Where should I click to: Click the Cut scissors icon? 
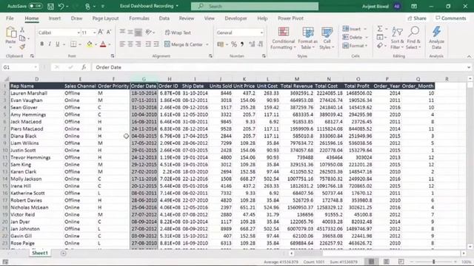point(22,30)
